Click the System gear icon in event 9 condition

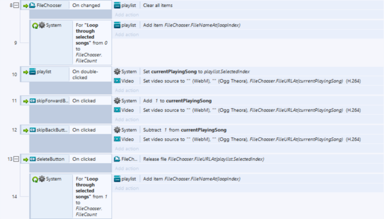click(x=42, y=25)
